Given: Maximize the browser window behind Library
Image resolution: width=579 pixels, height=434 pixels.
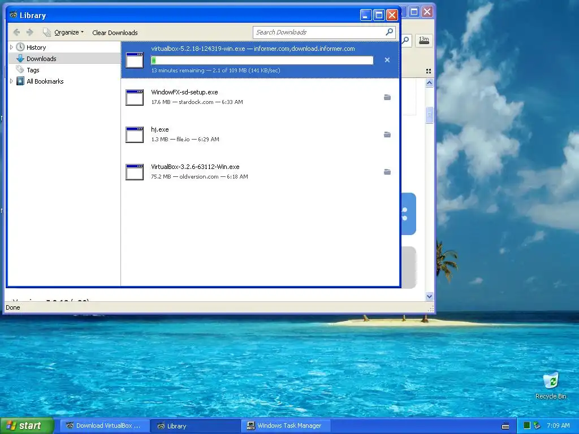Looking at the screenshot, I should point(414,12).
